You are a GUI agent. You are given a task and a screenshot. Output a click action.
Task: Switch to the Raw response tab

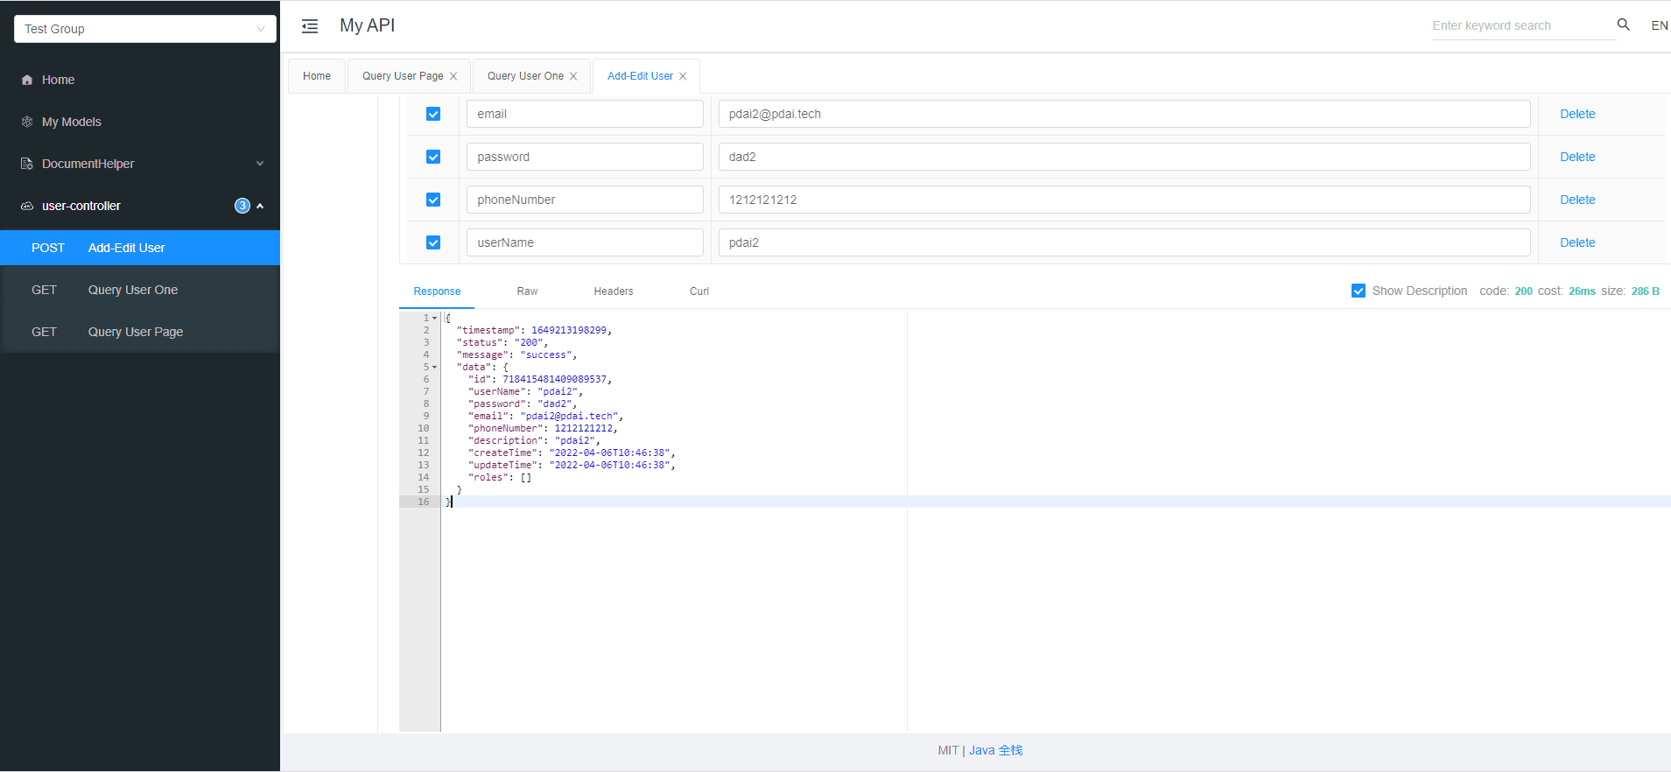(527, 291)
